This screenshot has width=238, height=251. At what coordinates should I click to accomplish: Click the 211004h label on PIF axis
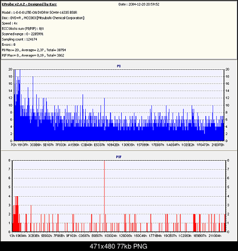click(215, 236)
